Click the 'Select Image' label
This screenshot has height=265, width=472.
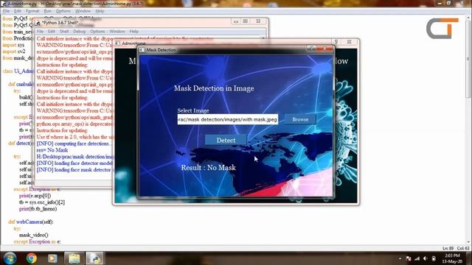pyautogui.click(x=193, y=110)
